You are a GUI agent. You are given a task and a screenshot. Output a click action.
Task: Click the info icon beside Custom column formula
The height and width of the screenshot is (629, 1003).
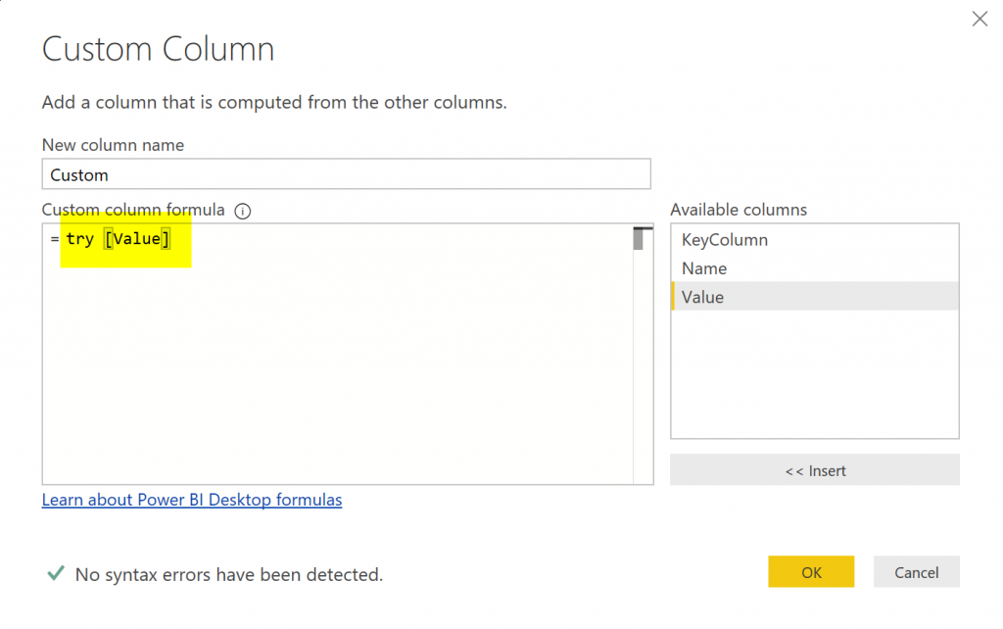point(243,211)
